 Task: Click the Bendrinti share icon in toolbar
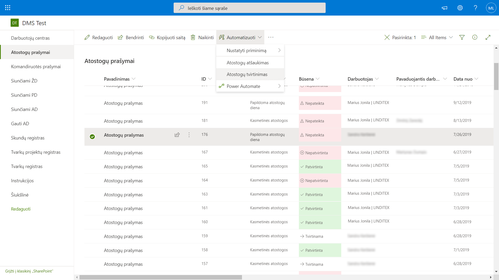click(x=120, y=37)
